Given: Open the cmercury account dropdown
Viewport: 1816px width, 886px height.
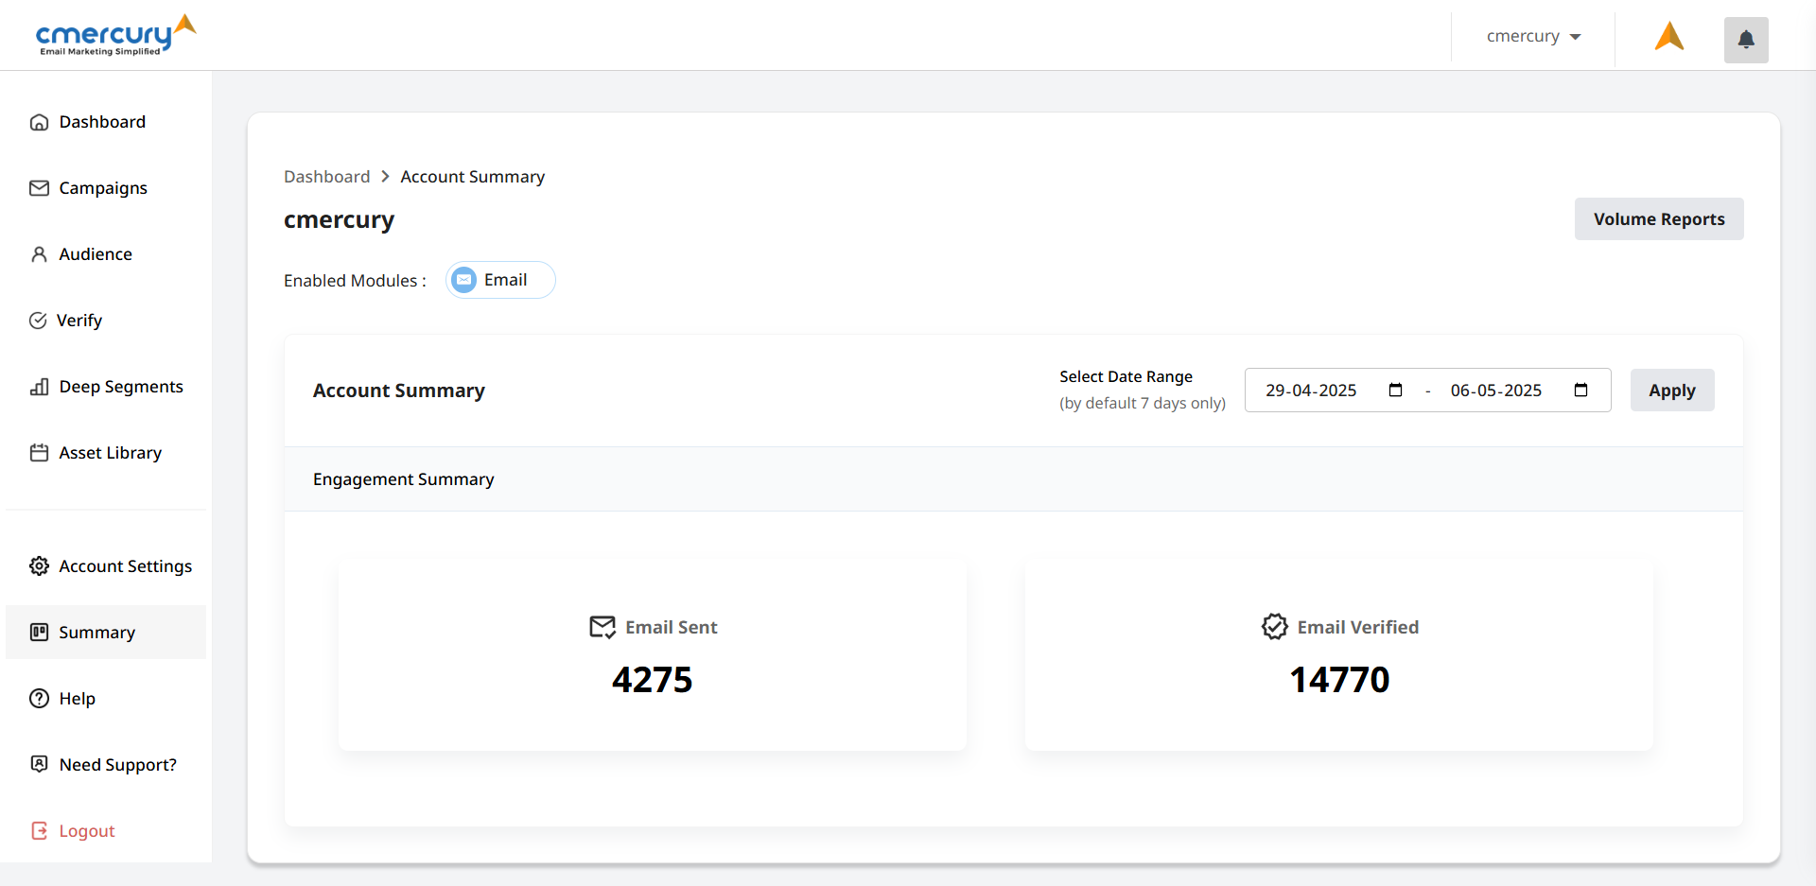Looking at the screenshot, I should [1532, 36].
